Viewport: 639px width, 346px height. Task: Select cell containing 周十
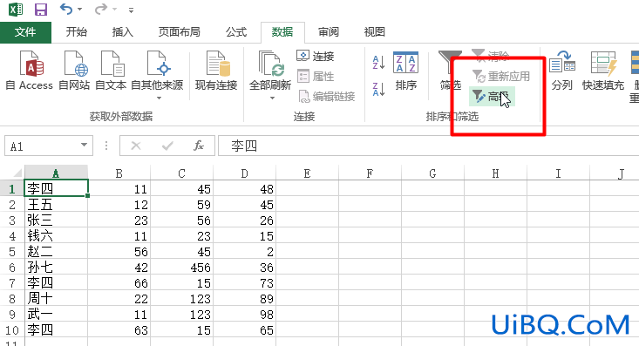coord(57,299)
